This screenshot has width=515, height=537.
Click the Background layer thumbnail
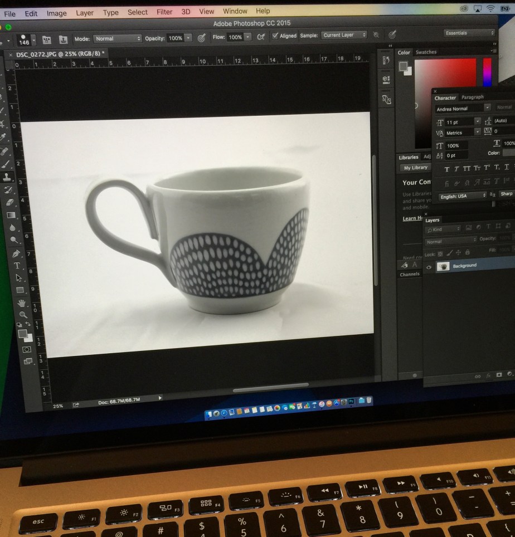[444, 266]
